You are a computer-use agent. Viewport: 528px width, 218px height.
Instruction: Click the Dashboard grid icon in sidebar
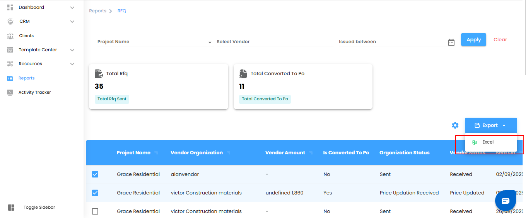[10, 7]
